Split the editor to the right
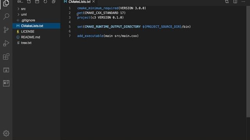The width and height of the screenshot is (250, 140). click(x=235, y=2)
